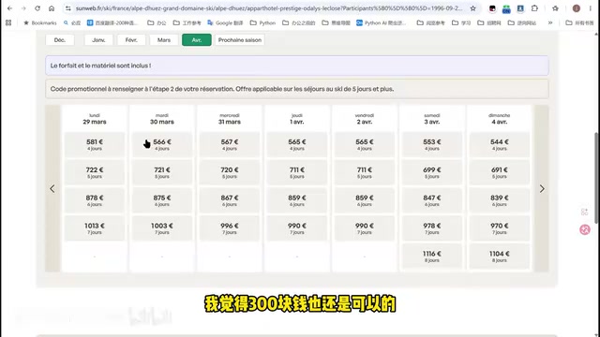This screenshot has height=337, width=600.
Task: Choose 720 € 5 jours option
Action: pyautogui.click(x=229, y=172)
